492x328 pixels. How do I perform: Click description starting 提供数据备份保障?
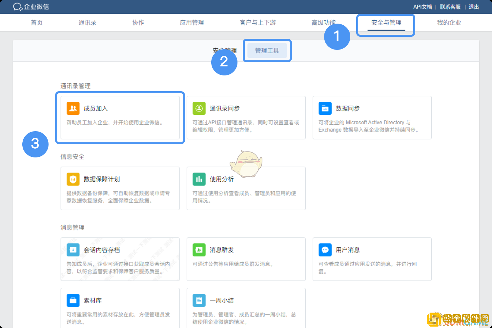click(118, 197)
